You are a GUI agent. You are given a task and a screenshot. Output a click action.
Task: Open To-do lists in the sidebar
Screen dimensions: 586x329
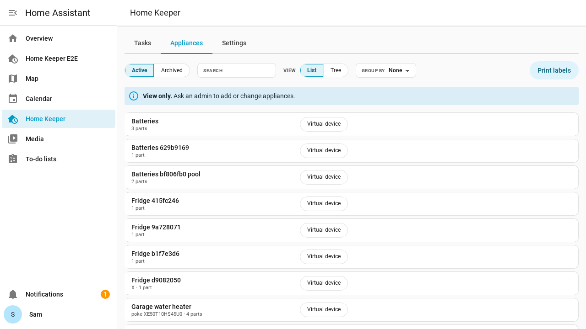59,159
